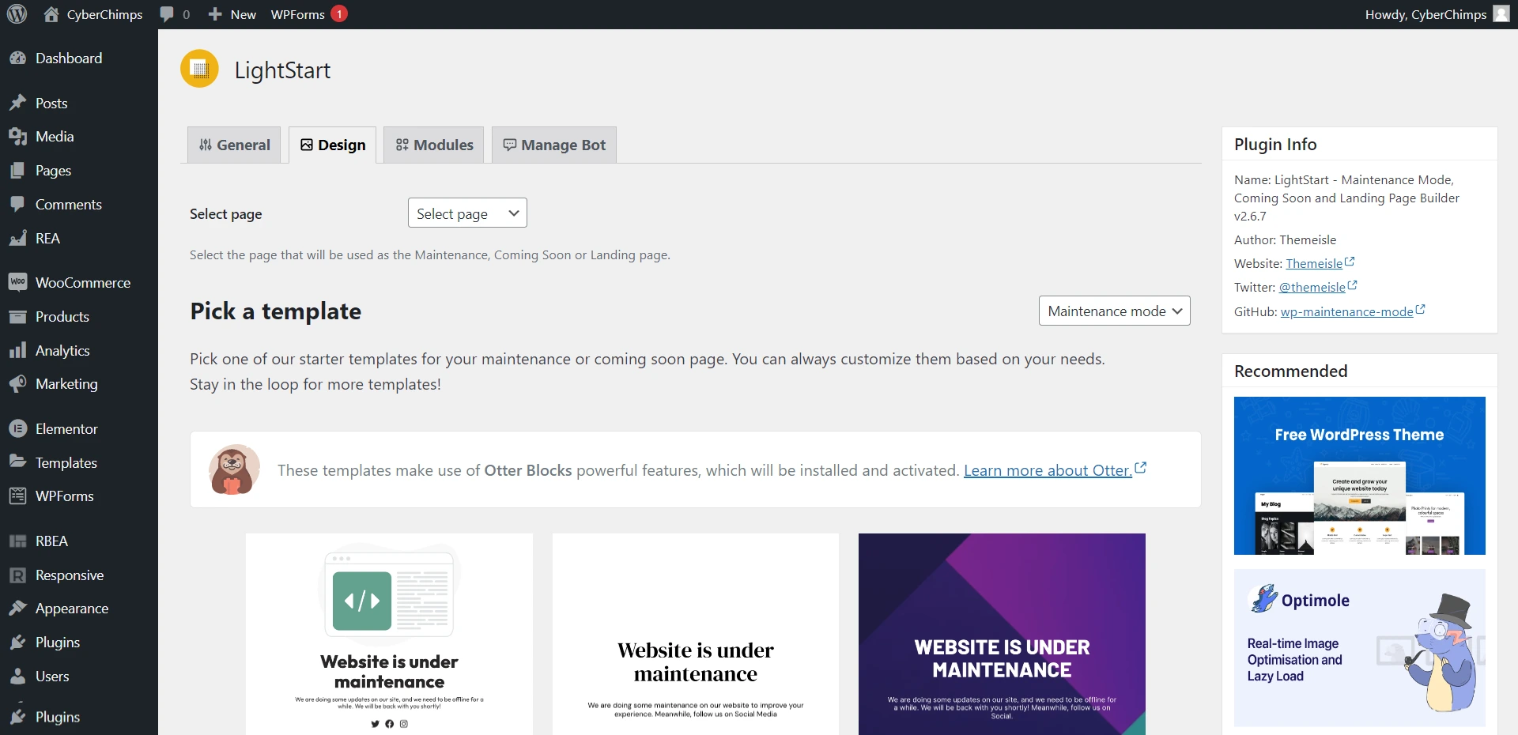Click the LightStart yellow logo
The width and height of the screenshot is (1518, 735).
pyautogui.click(x=199, y=69)
